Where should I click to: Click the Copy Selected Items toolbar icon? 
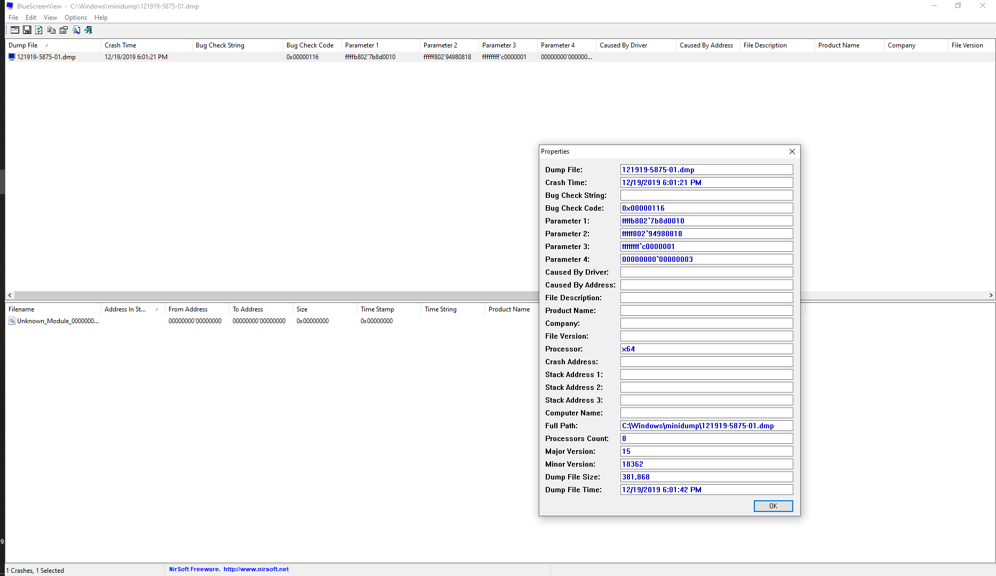click(52, 30)
